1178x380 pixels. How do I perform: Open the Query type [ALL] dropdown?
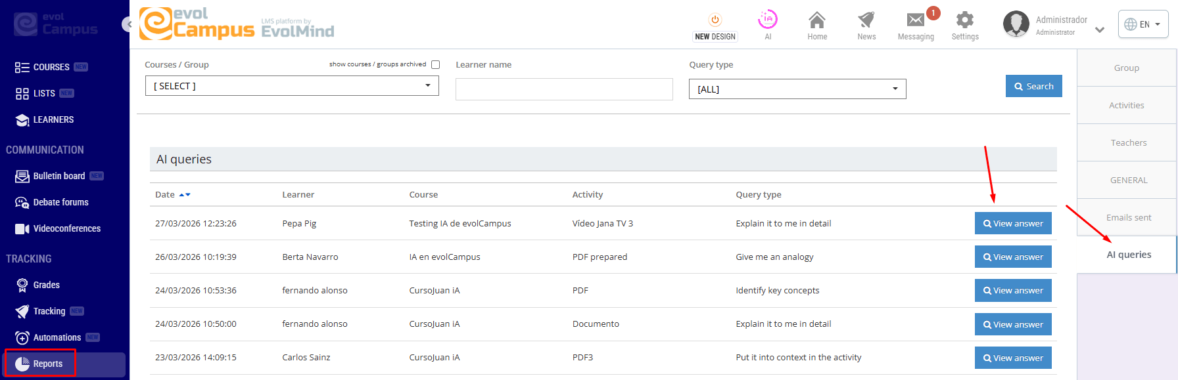coord(797,89)
